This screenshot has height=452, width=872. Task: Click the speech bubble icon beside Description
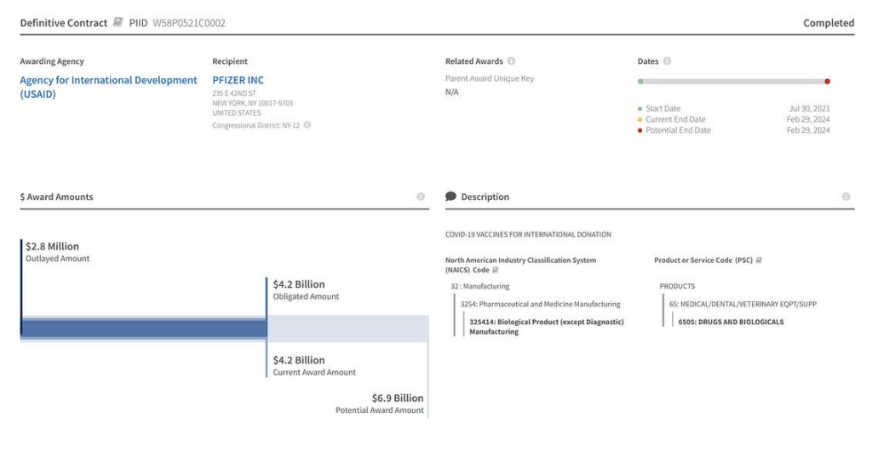coord(451,197)
